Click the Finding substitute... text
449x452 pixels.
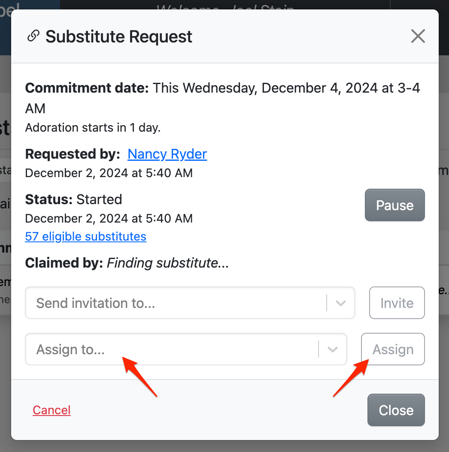[x=167, y=263]
